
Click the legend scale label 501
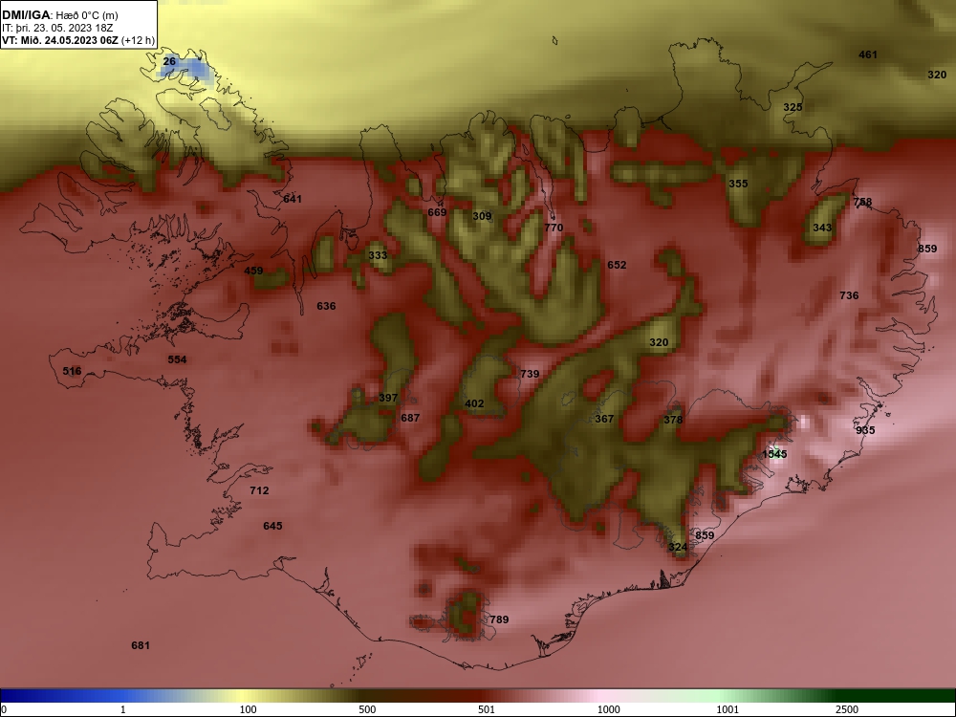pyautogui.click(x=487, y=709)
